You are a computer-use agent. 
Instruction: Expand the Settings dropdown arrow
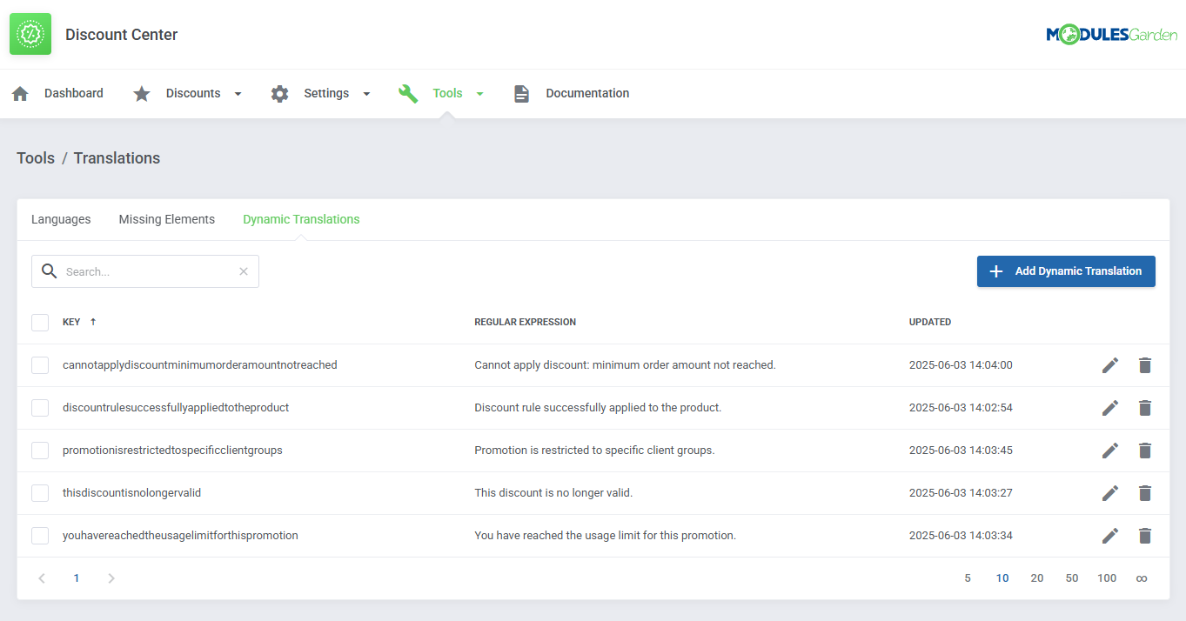(365, 93)
